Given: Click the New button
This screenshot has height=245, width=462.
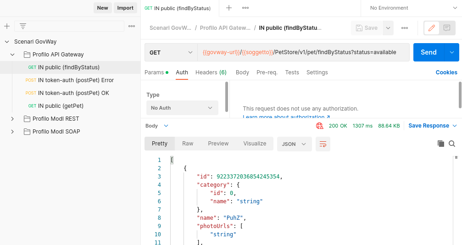Looking at the screenshot, I should coord(102,8).
